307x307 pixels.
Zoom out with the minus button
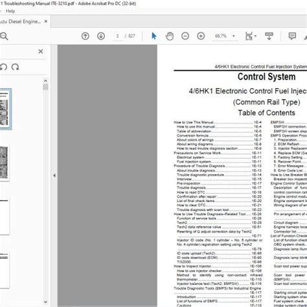point(185,36)
